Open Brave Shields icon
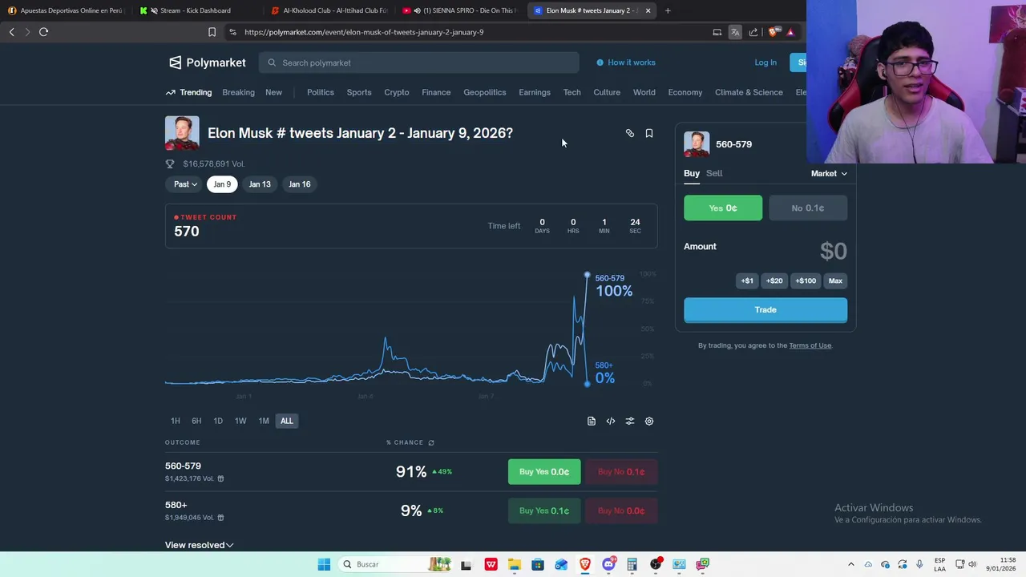This screenshot has width=1026, height=577. tap(773, 32)
